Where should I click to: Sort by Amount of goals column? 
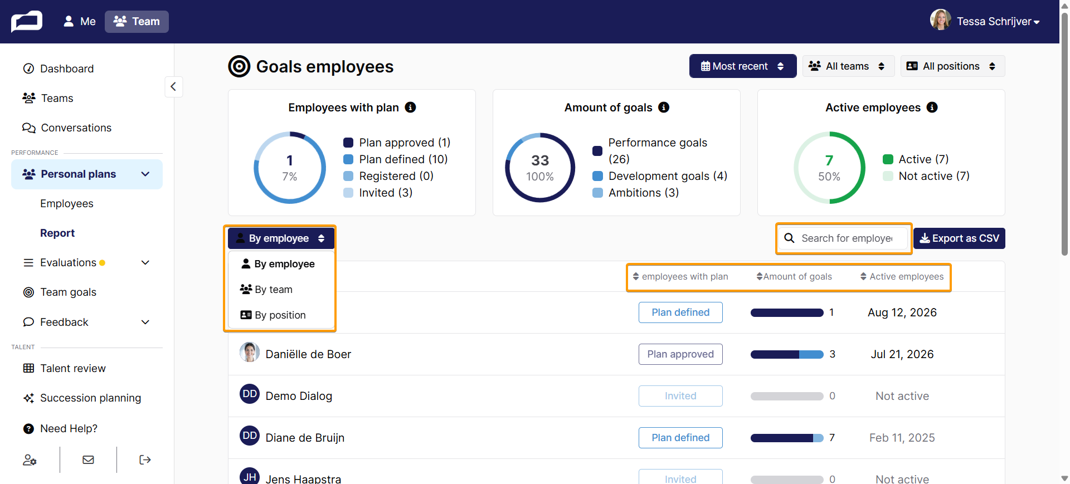pyautogui.click(x=794, y=277)
